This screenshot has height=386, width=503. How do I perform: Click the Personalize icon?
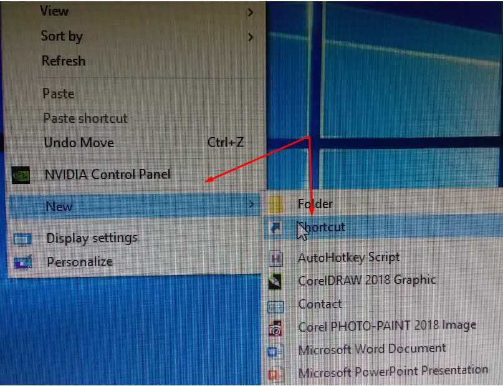click(x=23, y=263)
